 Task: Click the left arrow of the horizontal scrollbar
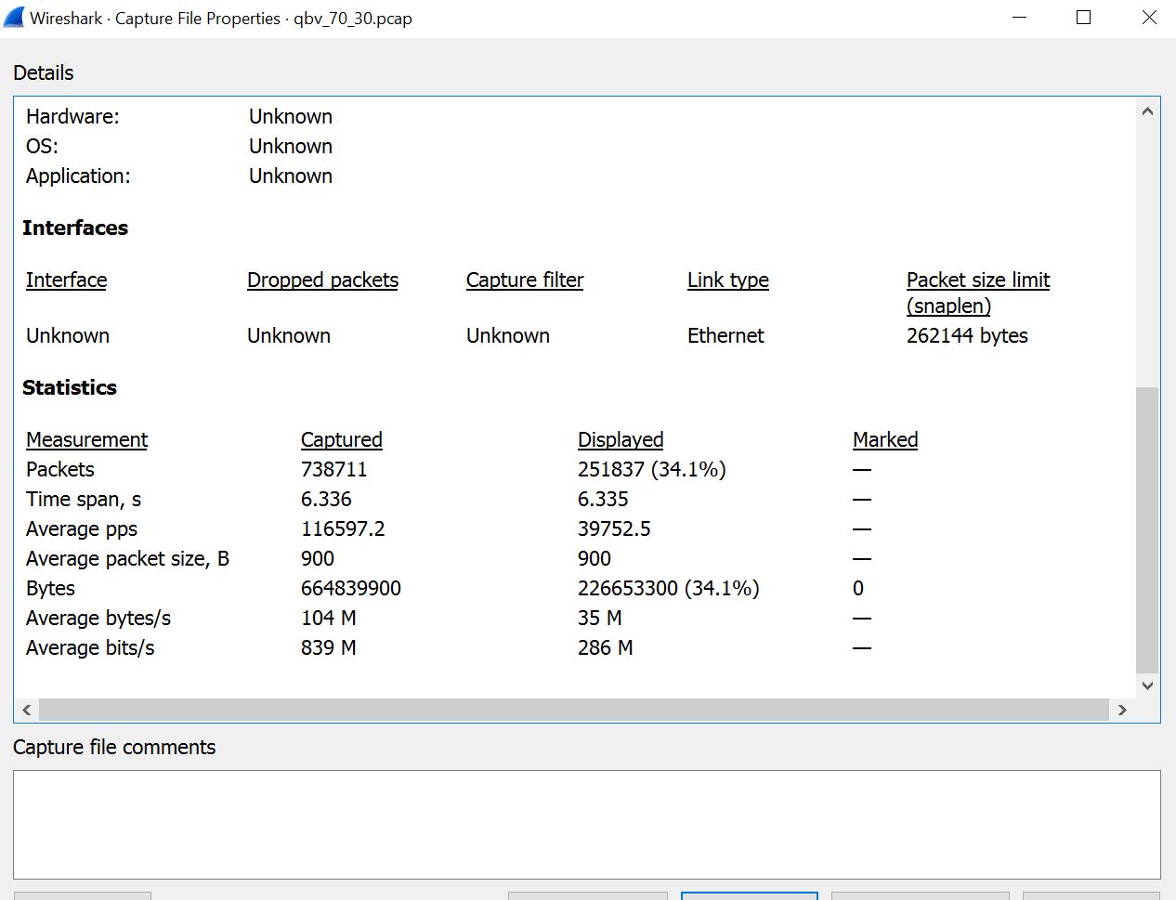pos(27,710)
